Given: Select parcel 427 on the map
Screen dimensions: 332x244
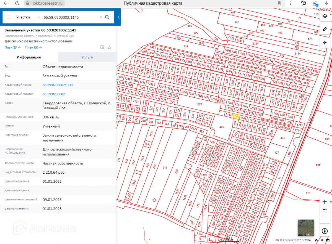Looking at the screenshot, I should coord(277,153).
